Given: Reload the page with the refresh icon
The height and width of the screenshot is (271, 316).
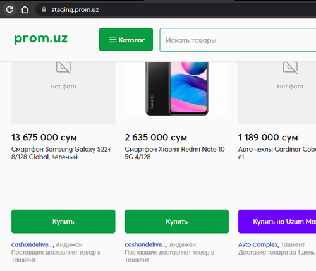Looking at the screenshot, I should pos(9,9).
